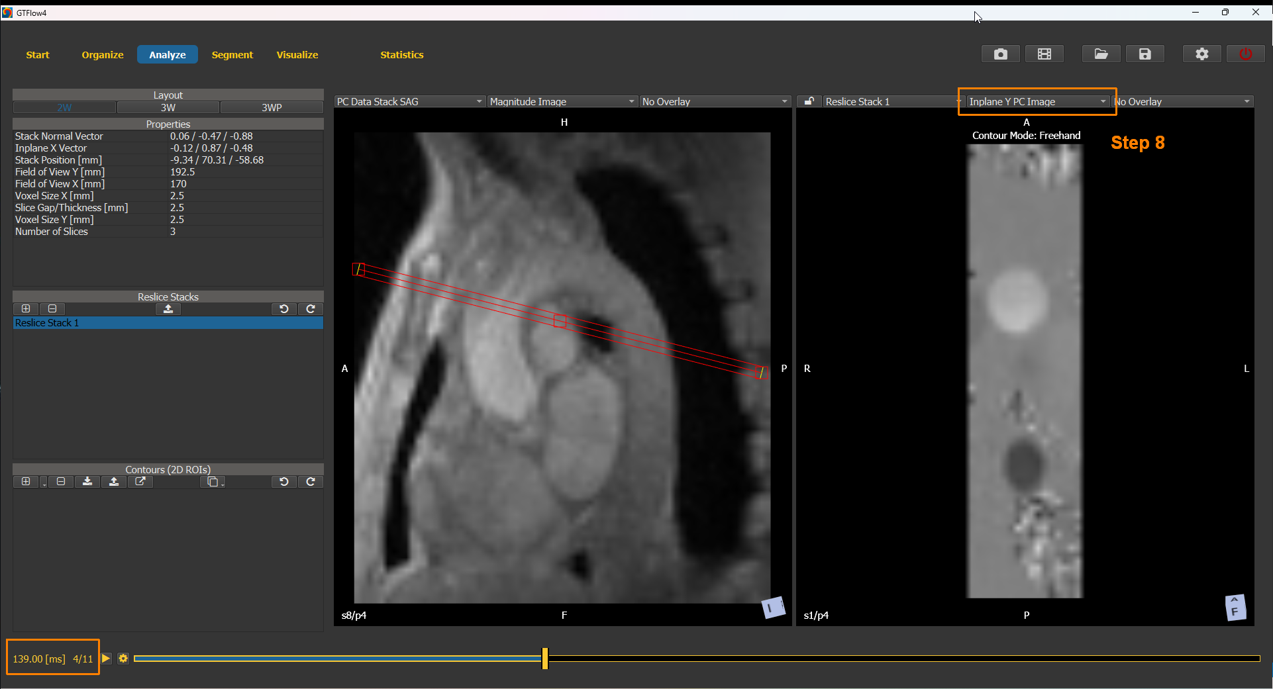Image resolution: width=1273 pixels, height=689 pixels.
Task: Open right viewer No Overlay dropdown
Action: click(x=1183, y=101)
